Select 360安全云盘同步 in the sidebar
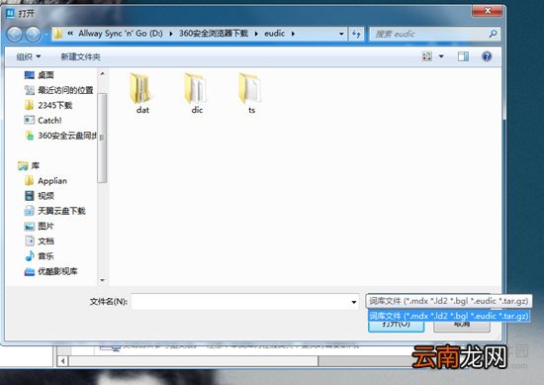This screenshot has width=544, height=385. tap(60, 136)
